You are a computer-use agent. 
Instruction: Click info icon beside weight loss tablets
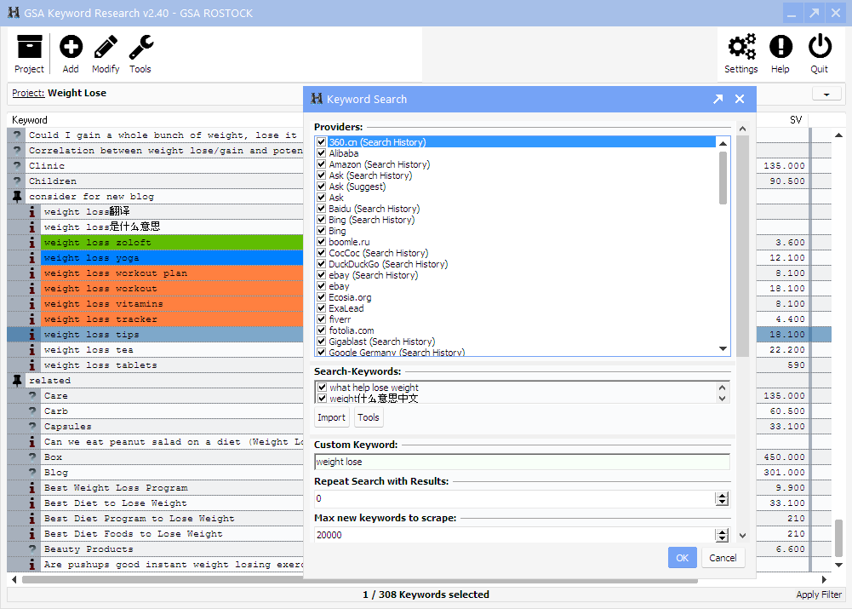tap(32, 365)
